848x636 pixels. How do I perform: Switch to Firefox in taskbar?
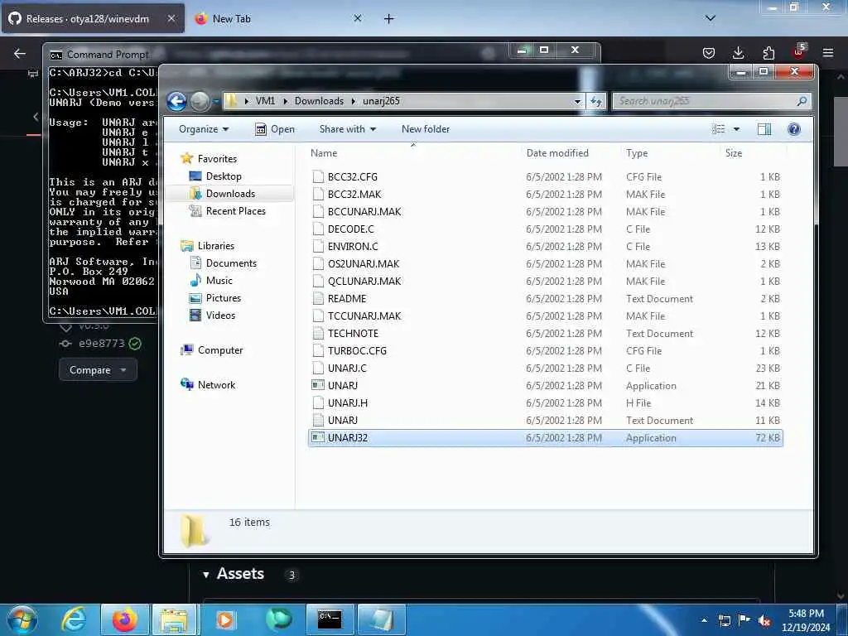coord(124,619)
